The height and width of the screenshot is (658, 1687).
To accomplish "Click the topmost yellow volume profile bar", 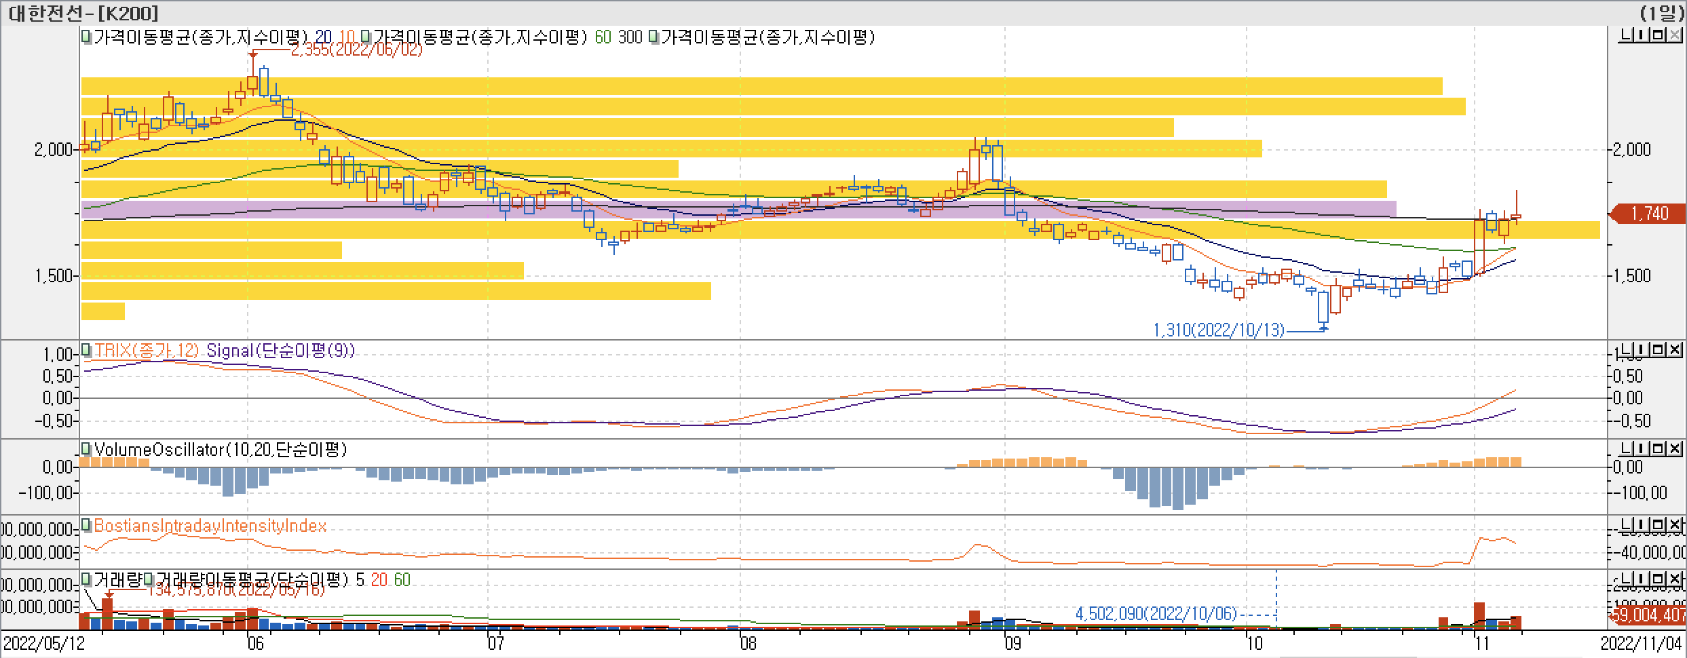I will click(761, 86).
